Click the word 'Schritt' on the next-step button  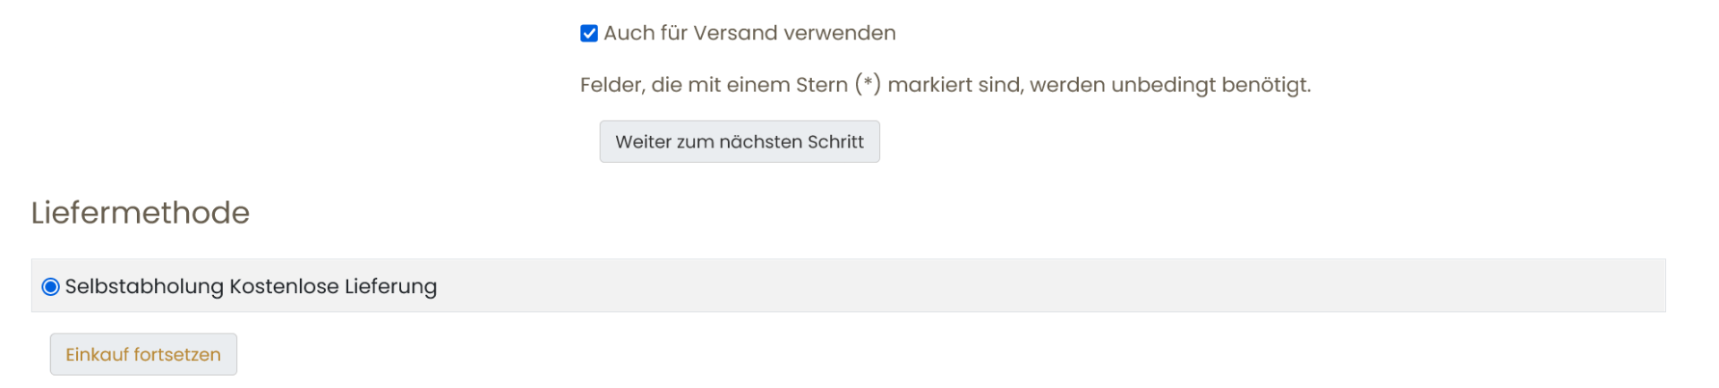835,142
